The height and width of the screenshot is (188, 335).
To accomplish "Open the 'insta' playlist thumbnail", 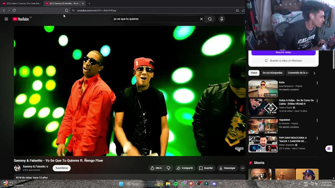I will click(x=263, y=89).
